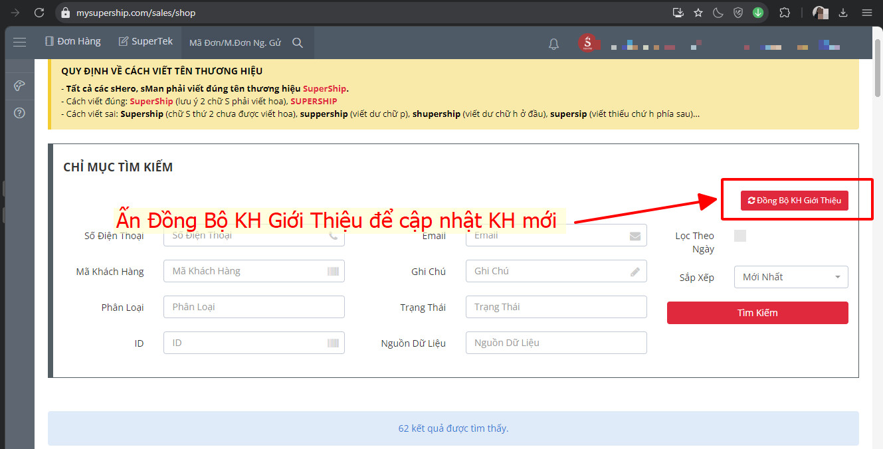Click the Nguồn Dữ Liệu input field
The width and height of the screenshot is (883, 449).
coord(556,343)
